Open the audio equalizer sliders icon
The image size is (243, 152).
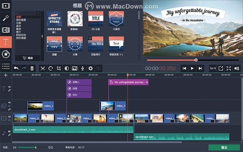click(99, 68)
